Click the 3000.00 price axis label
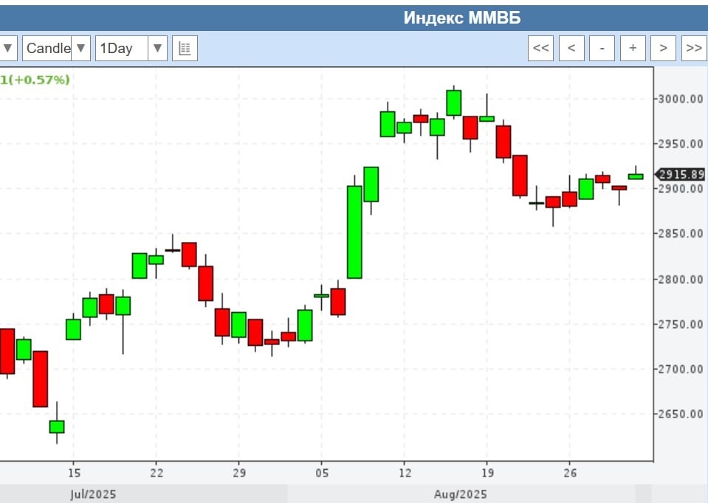The image size is (708, 503). point(681,100)
